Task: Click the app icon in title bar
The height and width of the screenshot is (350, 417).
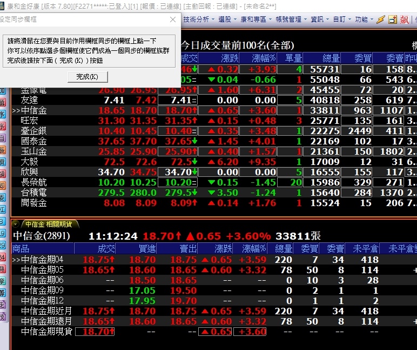Action: click(2, 6)
